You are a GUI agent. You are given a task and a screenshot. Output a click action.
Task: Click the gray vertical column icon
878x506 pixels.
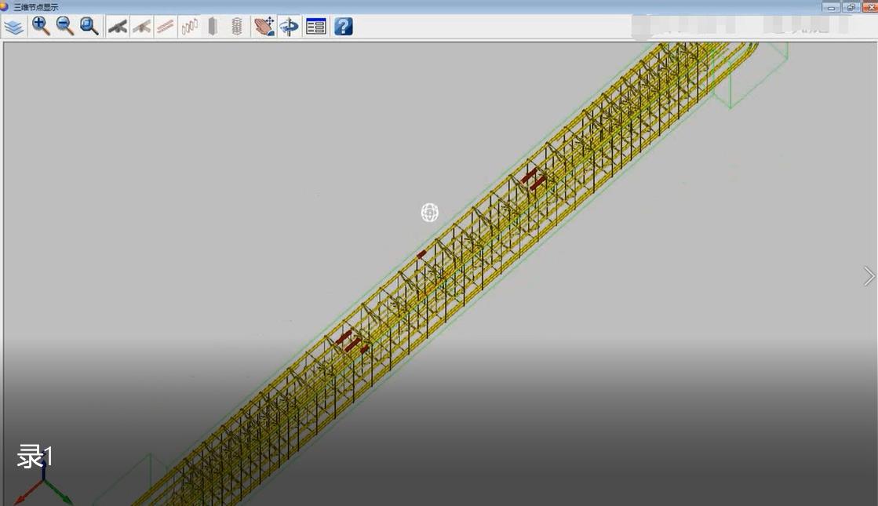click(x=213, y=27)
